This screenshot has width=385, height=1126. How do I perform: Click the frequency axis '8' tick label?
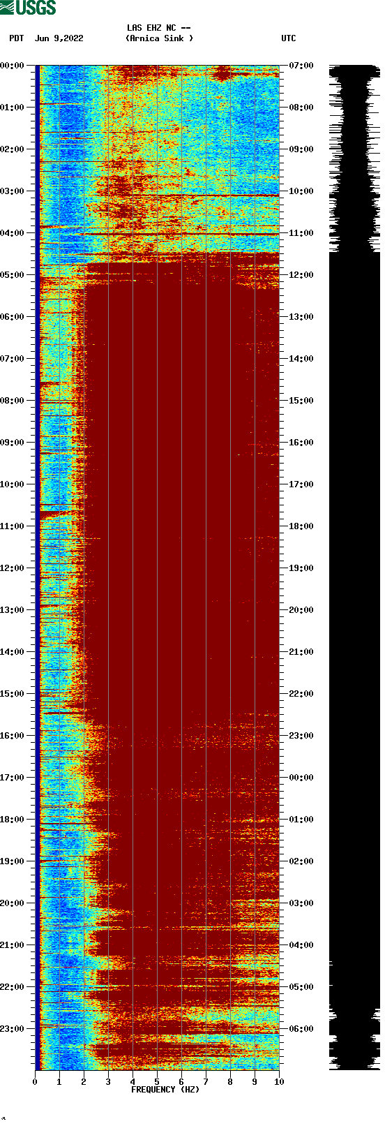click(230, 1082)
